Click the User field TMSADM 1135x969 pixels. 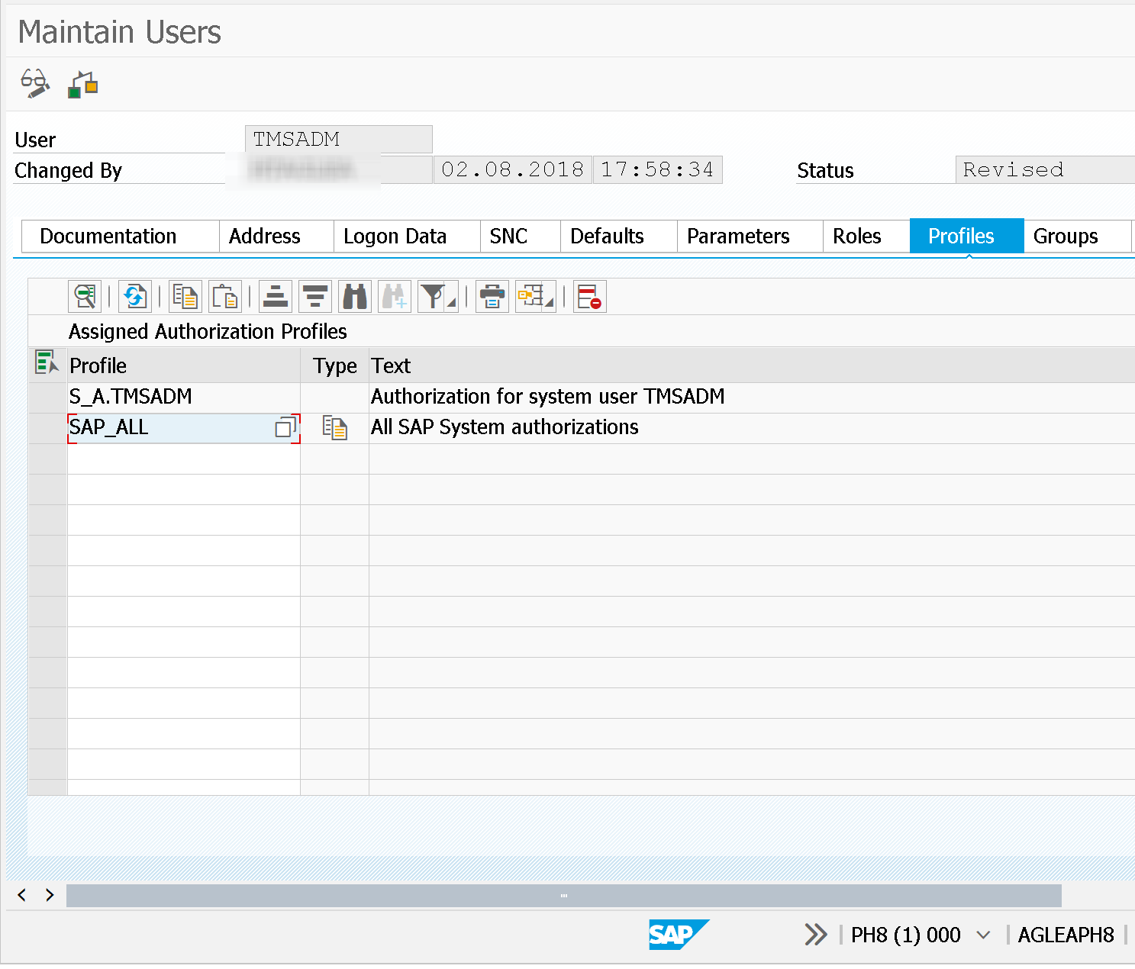pyautogui.click(x=339, y=139)
